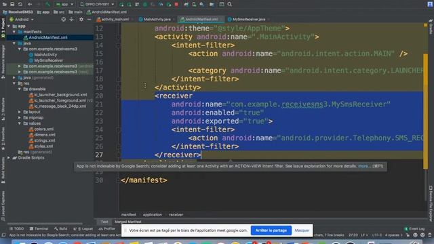Click the Collapse All icon in Project panel

tap(71, 20)
